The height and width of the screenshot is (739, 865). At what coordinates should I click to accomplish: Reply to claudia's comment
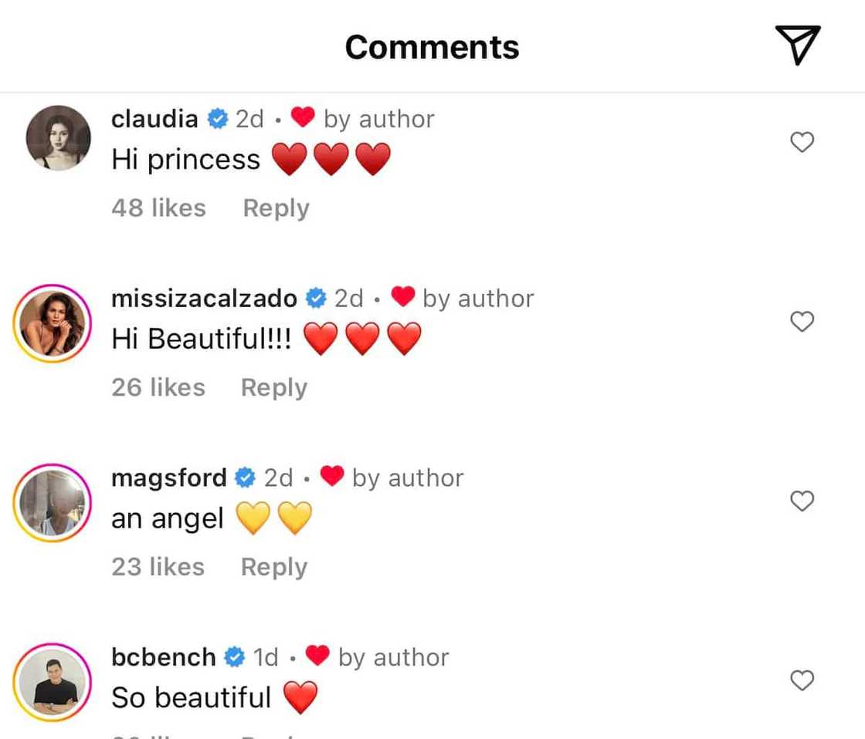(x=276, y=208)
